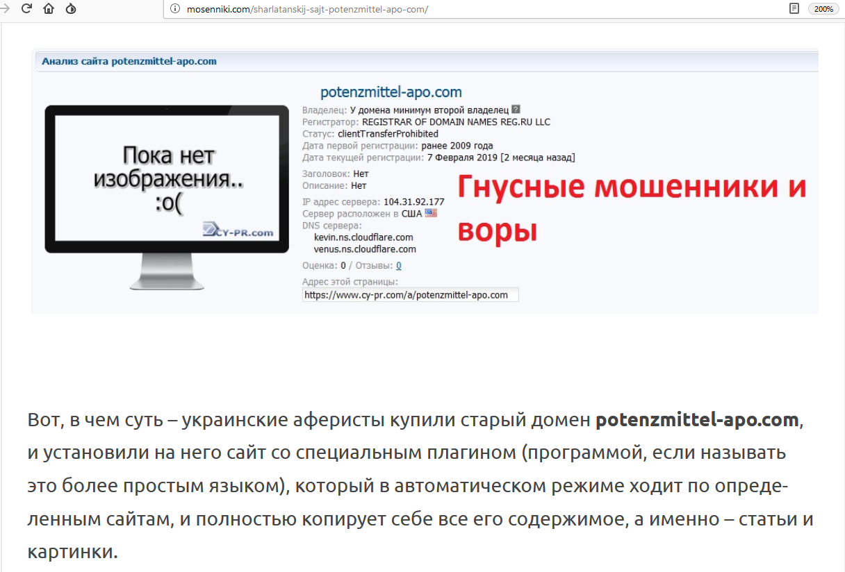Toggle reader view in address bar

pyautogui.click(x=794, y=9)
